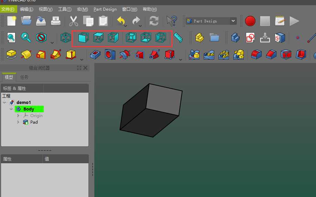Click the Revolution feature icon

coord(26,54)
